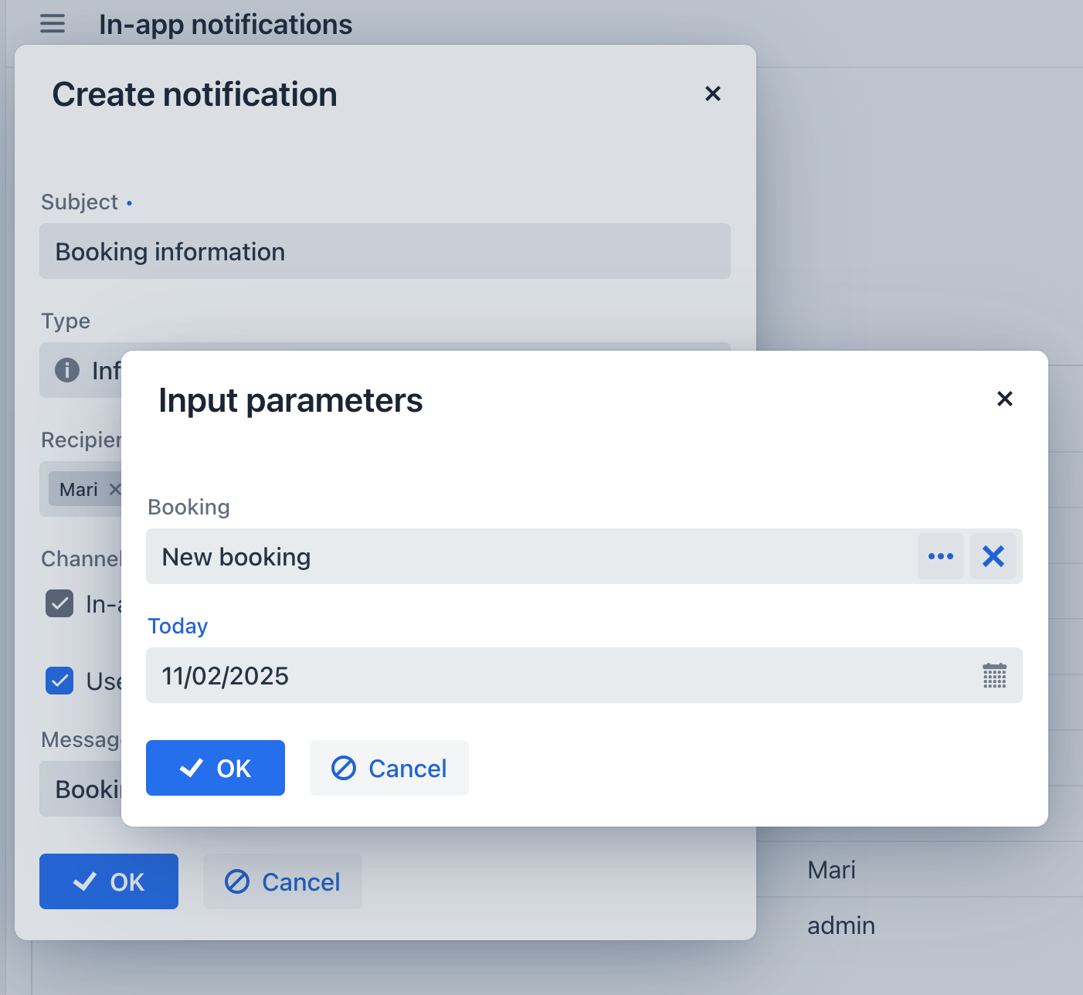Submit Create notification with OK
Image resolution: width=1083 pixels, height=995 pixels.
[108, 881]
